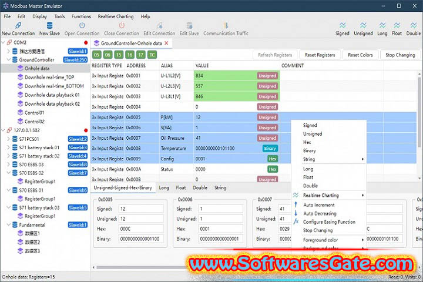Viewport: 423px width, 282px height.
Task: Click function code 06 green button
Action: click(x=108, y=55)
